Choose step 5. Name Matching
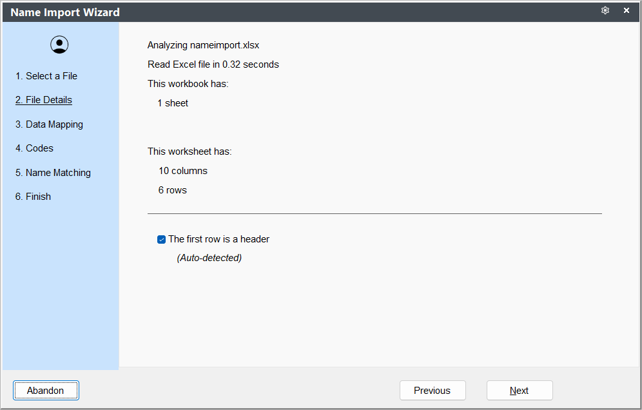The width and height of the screenshot is (642, 410). coord(53,172)
